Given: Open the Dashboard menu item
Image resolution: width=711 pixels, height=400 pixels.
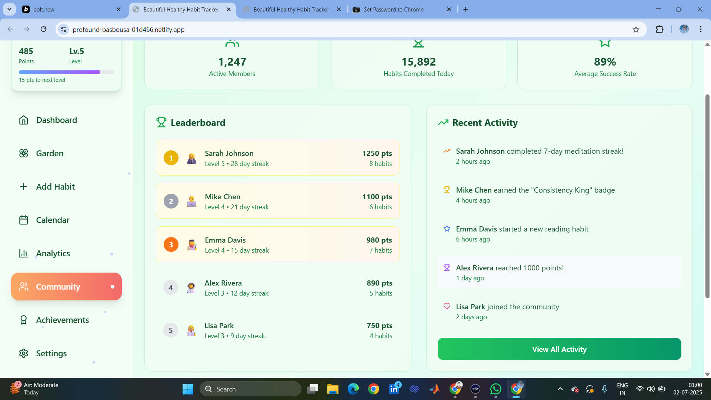Looking at the screenshot, I should 56,120.
